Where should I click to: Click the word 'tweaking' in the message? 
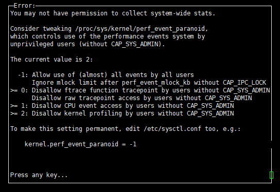click(57, 29)
